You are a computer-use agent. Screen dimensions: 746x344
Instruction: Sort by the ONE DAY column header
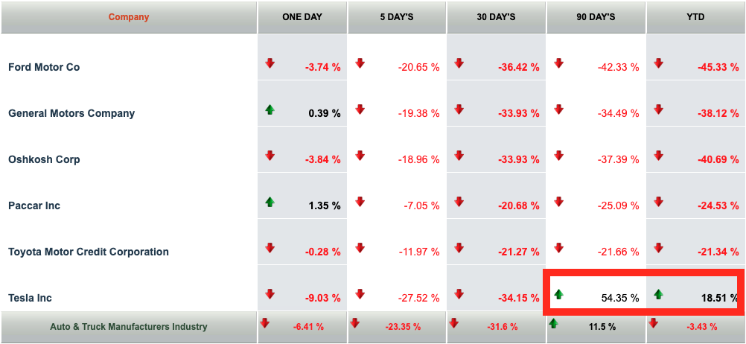(x=302, y=17)
